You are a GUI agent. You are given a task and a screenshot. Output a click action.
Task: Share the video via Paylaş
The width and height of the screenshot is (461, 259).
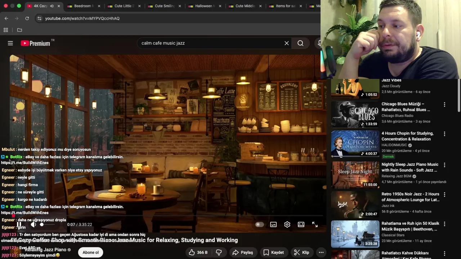click(242, 253)
